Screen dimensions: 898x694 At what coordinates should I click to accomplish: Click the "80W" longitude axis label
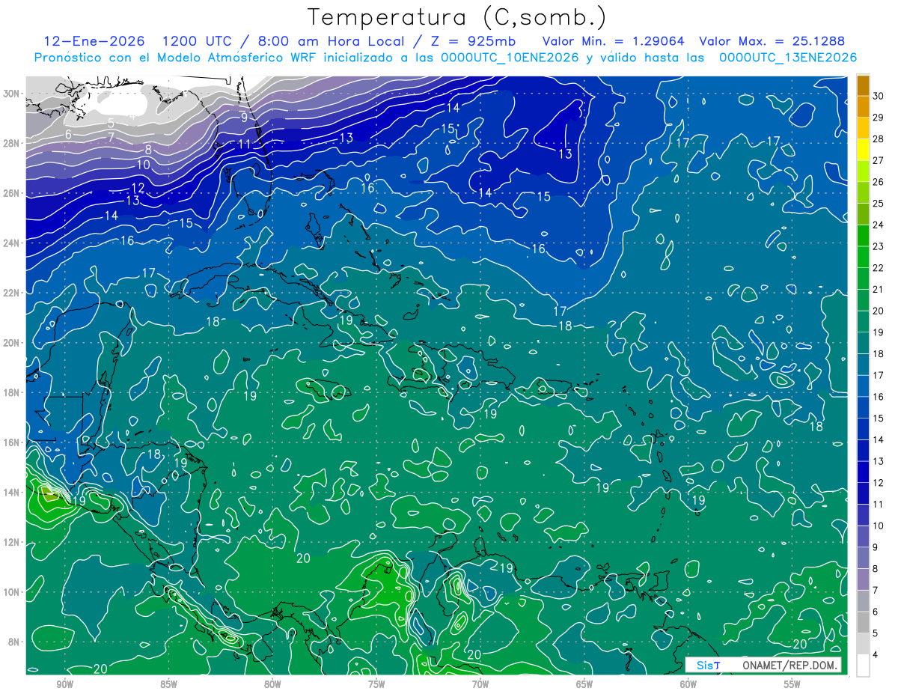click(x=272, y=684)
